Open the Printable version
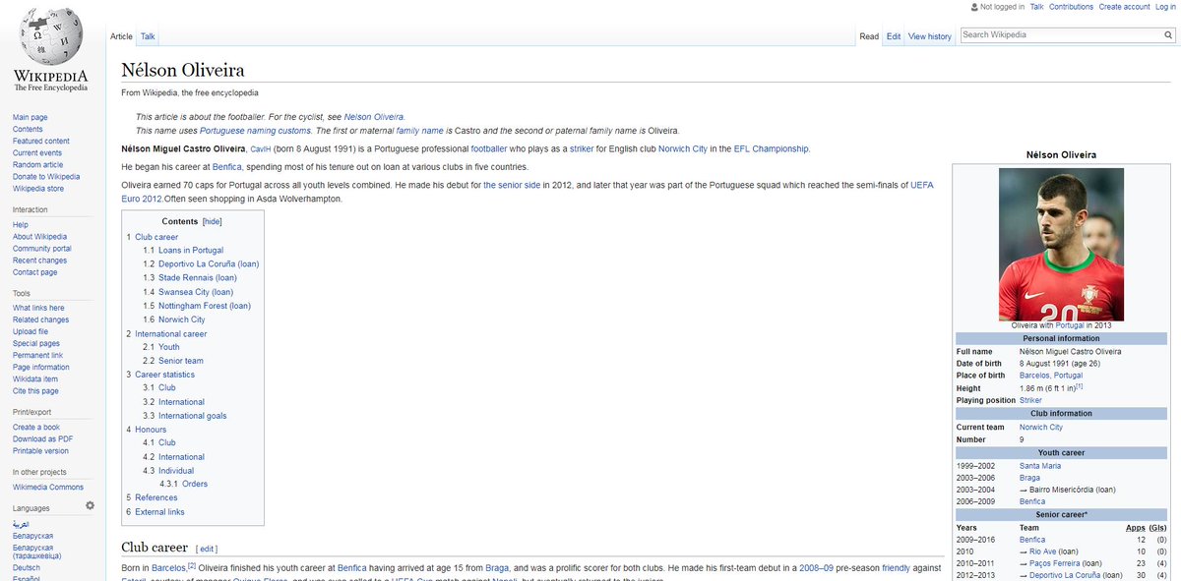 tap(40, 450)
